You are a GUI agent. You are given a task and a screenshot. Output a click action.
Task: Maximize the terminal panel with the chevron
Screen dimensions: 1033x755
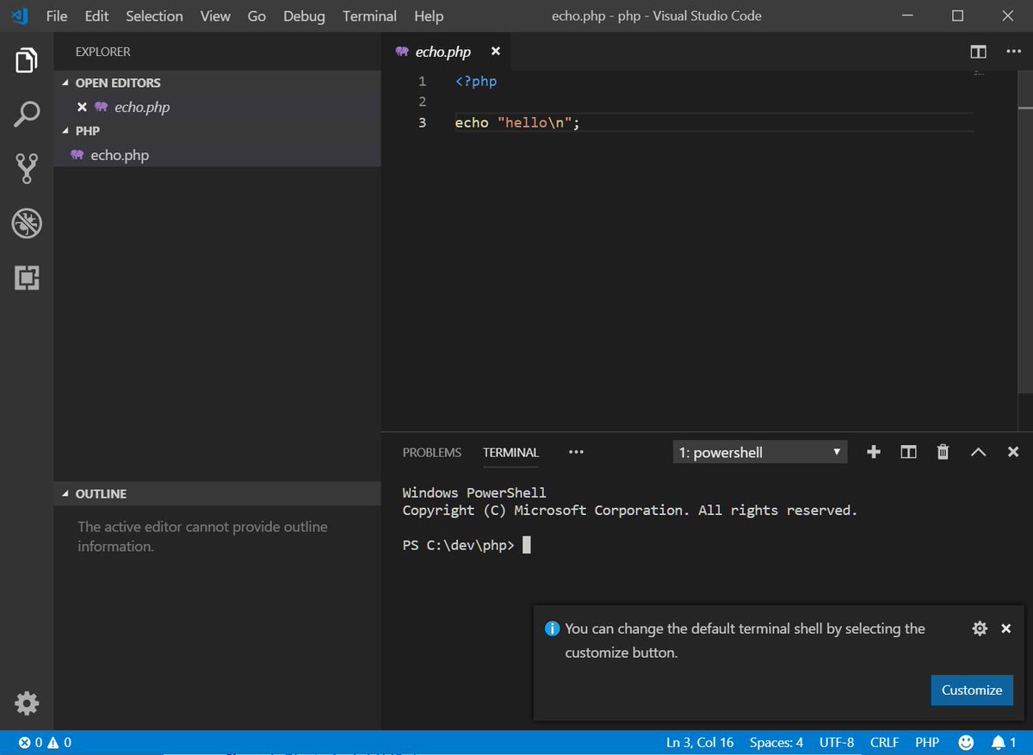[978, 451]
